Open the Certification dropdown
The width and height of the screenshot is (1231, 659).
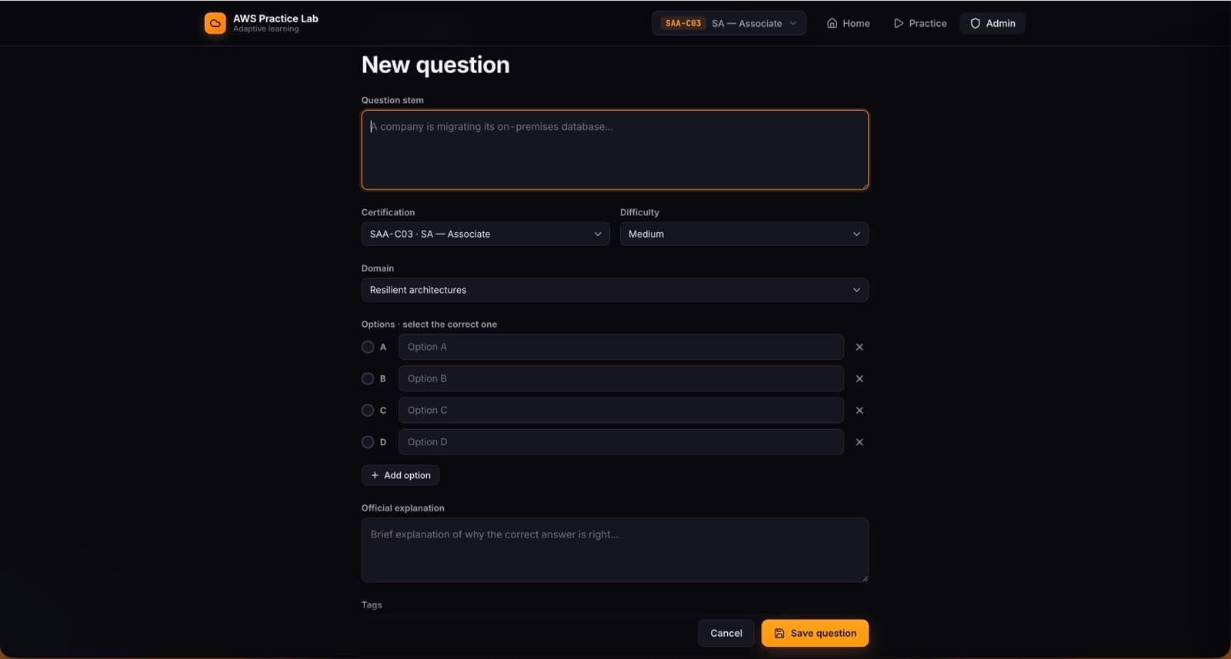(485, 234)
